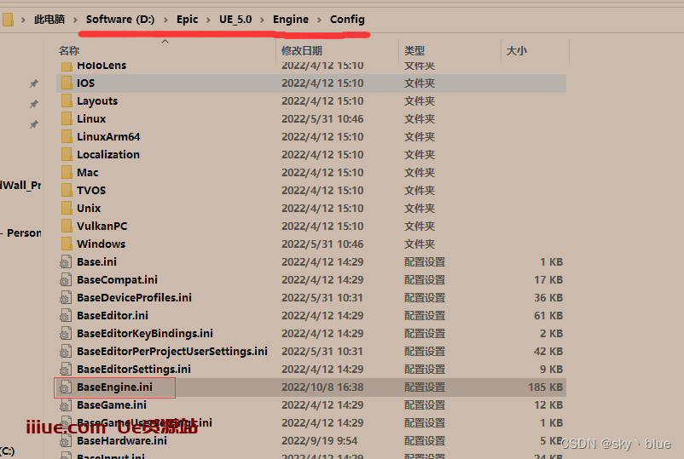Image resolution: width=684 pixels, height=459 pixels.
Task: Go to 此电脑 in breadcrumb path
Action: pyautogui.click(x=49, y=20)
